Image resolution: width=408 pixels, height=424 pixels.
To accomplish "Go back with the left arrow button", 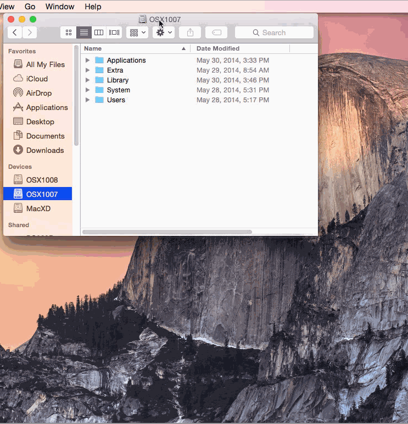I will (14, 32).
